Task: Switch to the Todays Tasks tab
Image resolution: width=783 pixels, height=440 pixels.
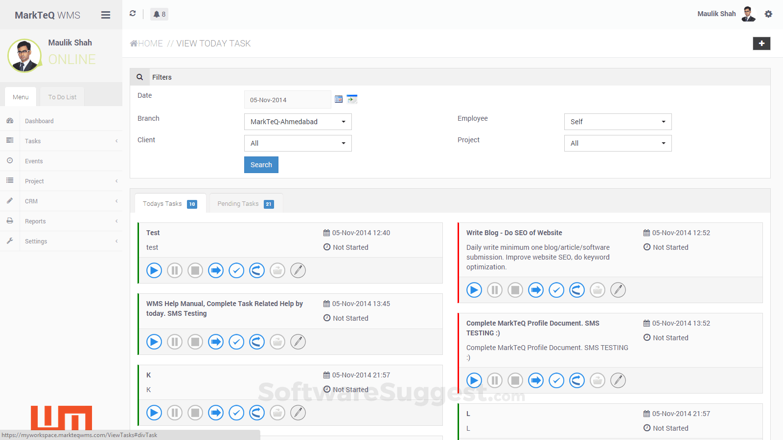Action: (x=170, y=203)
